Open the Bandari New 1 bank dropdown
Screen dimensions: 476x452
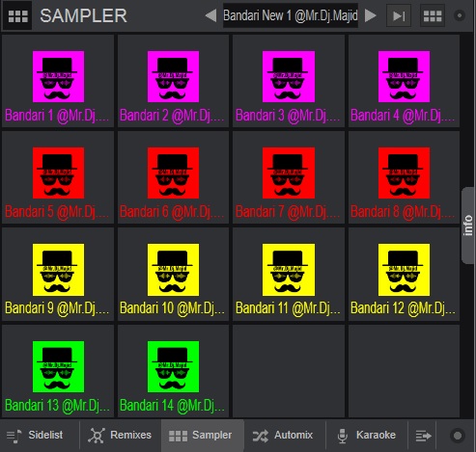(x=291, y=15)
